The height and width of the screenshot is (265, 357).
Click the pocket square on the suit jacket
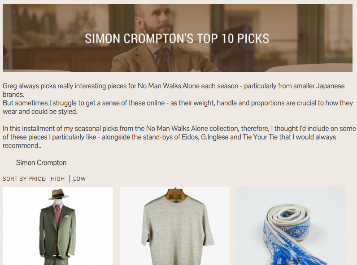point(67,215)
